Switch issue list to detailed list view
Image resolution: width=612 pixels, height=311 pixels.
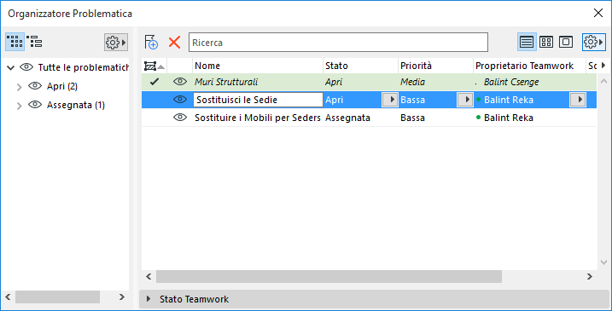pos(527,42)
